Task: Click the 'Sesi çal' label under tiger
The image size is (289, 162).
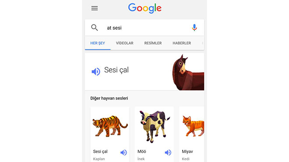Action: point(100,152)
